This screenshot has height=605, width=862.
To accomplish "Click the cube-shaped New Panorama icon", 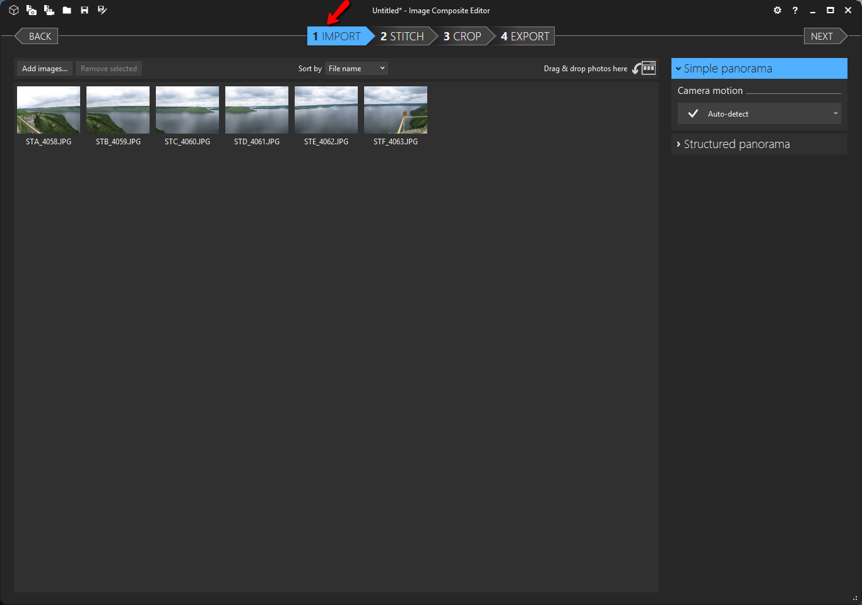I will coord(13,10).
